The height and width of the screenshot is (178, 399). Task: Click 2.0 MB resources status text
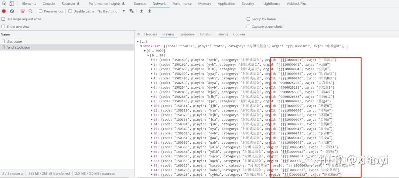(95, 174)
